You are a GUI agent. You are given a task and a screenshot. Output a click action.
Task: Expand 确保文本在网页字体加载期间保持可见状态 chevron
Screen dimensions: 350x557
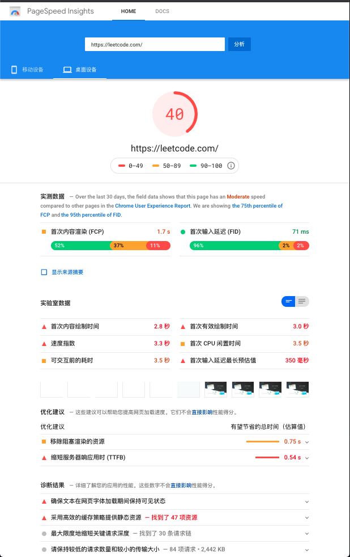pyautogui.click(x=307, y=501)
